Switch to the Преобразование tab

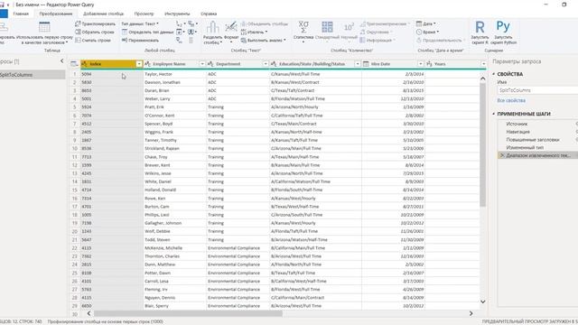click(56, 14)
